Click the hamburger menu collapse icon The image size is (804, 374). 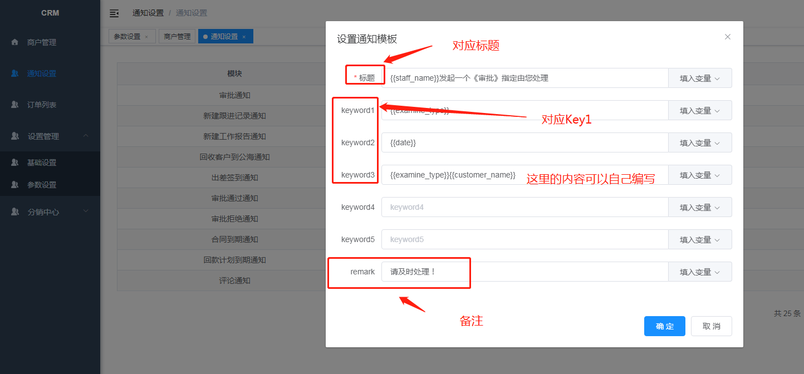click(114, 13)
